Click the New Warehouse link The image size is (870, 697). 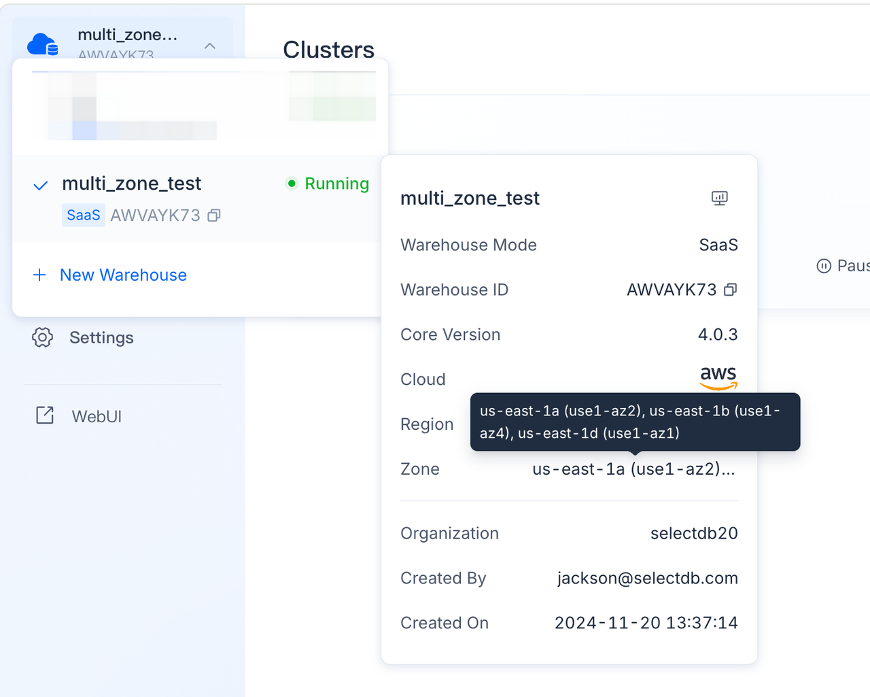(123, 275)
